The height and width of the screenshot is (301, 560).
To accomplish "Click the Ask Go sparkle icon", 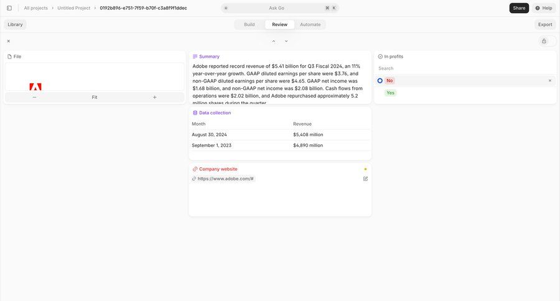I will point(226,8).
